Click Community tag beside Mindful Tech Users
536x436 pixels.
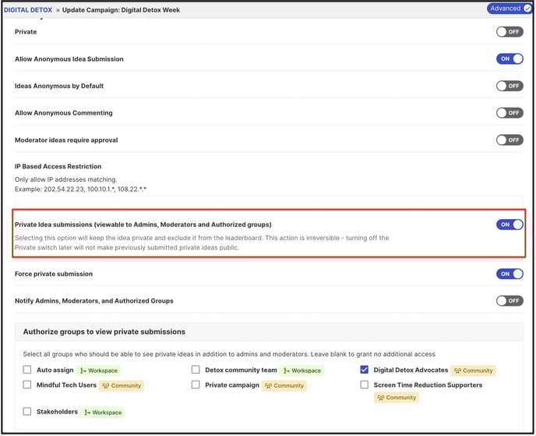pos(122,385)
